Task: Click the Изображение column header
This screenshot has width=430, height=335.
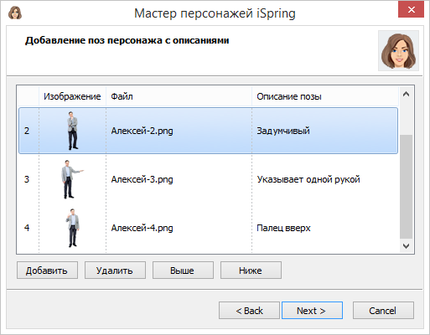Action: pyautogui.click(x=72, y=96)
